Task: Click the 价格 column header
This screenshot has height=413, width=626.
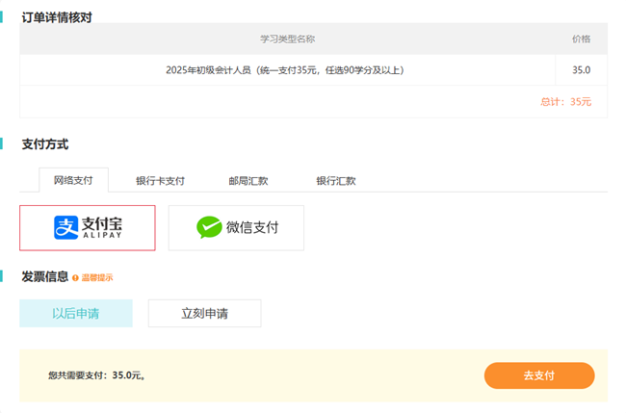Action: tap(581, 39)
